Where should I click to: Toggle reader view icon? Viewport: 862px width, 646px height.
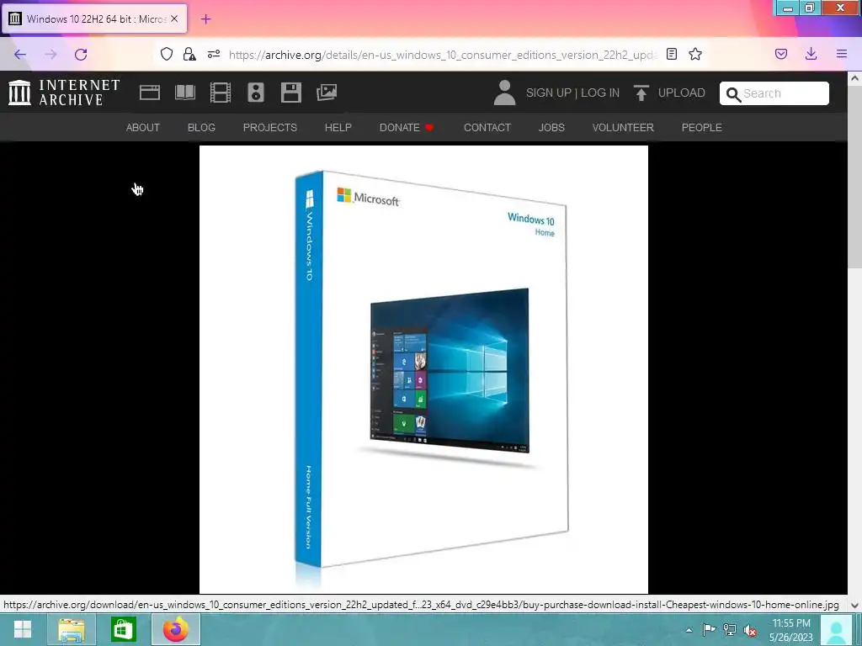point(671,54)
